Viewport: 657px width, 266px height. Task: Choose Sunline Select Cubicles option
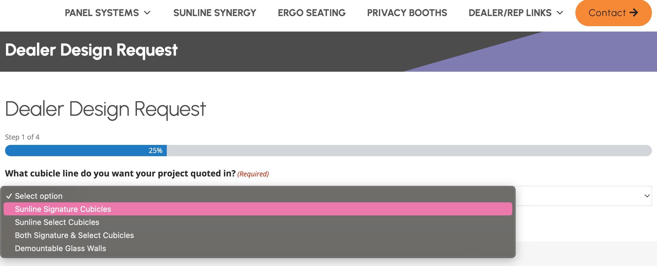click(57, 222)
